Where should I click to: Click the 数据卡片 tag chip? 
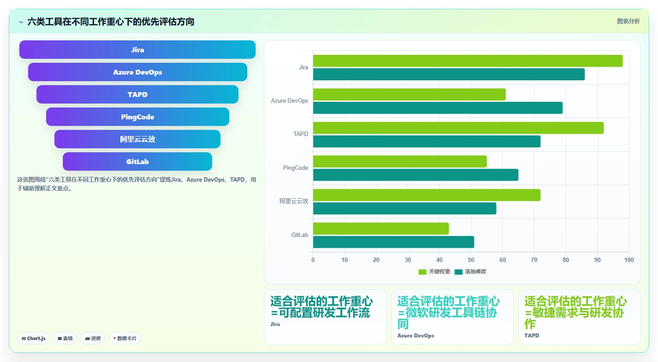(x=125, y=338)
